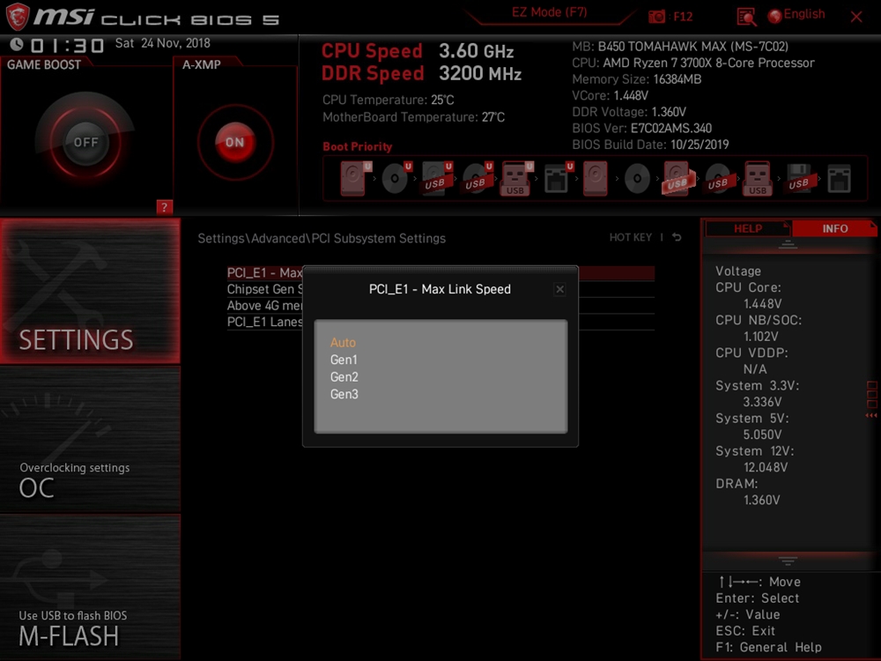The width and height of the screenshot is (881, 661).
Task: Click the side panel expand arrows at right edge
Action: (x=871, y=415)
